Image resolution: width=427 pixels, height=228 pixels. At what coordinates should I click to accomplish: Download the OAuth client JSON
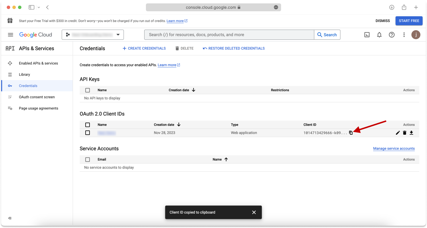point(412,132)
